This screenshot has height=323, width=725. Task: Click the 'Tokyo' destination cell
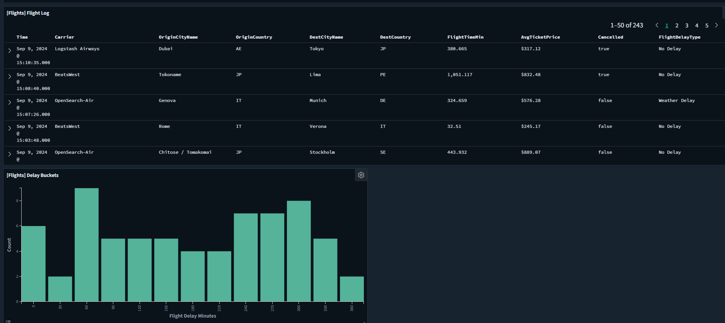tap(317, 49)
